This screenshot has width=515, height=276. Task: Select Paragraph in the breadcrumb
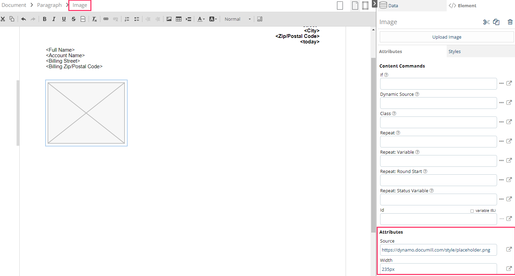[x=49, y=5]
